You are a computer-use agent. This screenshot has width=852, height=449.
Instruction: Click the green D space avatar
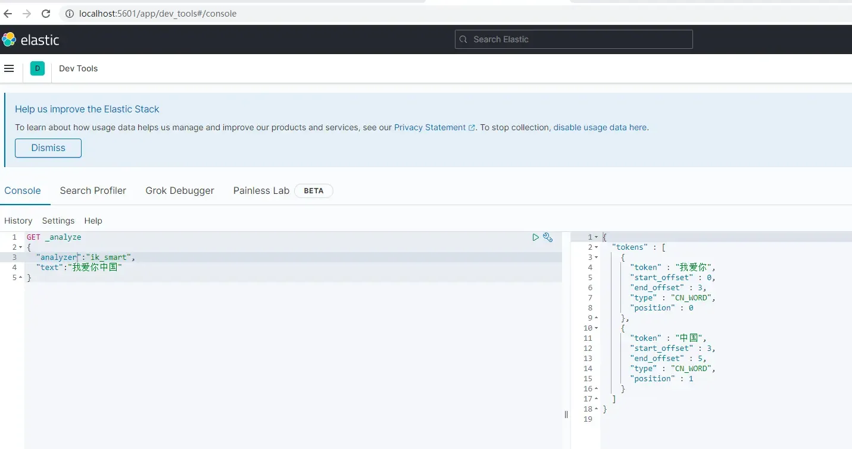point(38,68)
